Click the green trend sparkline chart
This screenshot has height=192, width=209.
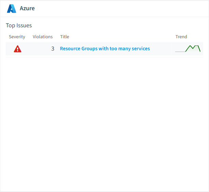click(x=188, y=49)
